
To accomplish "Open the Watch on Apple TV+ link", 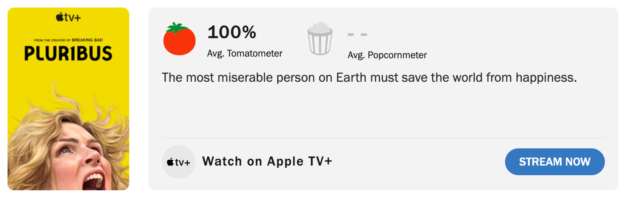I will [x=267, y=161].
